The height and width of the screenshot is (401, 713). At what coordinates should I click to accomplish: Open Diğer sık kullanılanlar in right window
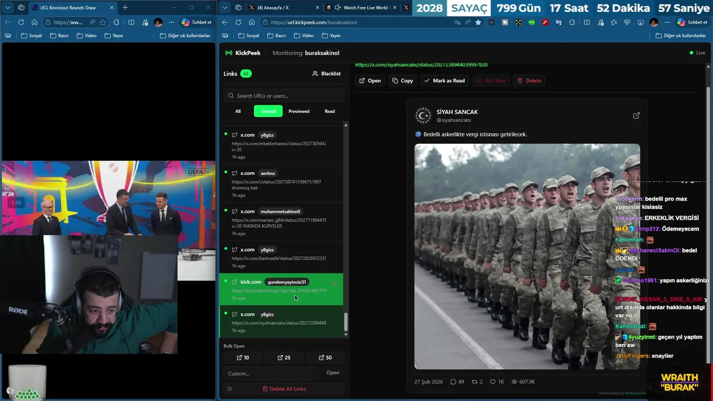(680, 36)
